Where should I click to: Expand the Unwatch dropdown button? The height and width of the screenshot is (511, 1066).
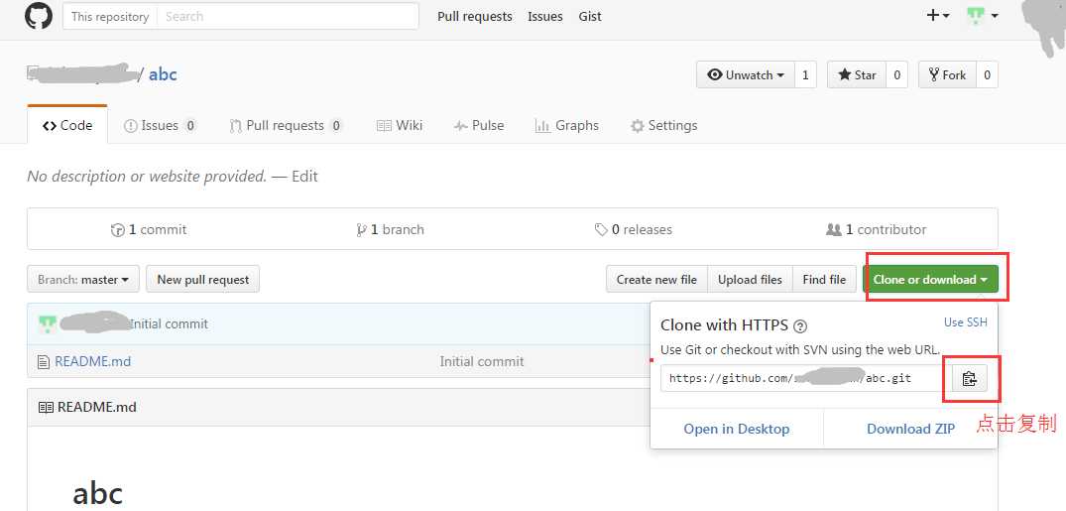click(745, 74)
